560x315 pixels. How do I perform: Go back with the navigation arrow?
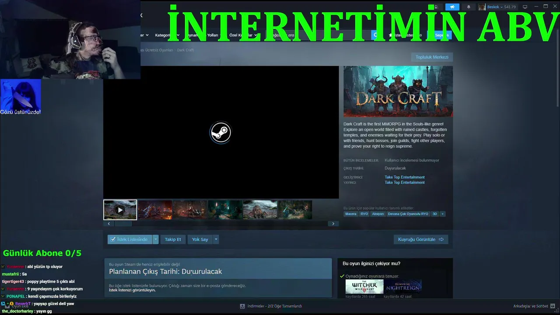click(141, 15)
